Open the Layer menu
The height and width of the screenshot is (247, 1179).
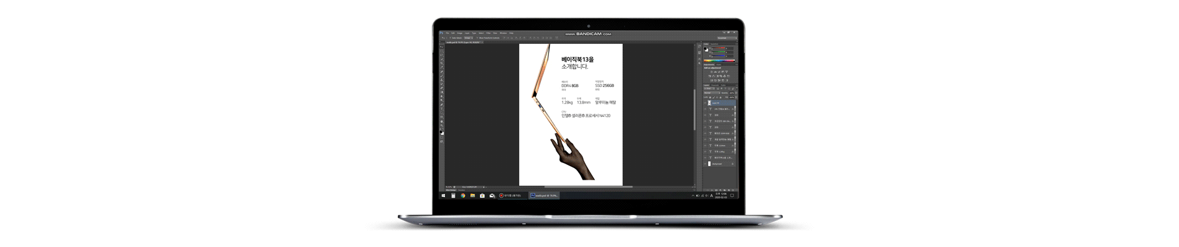pos(467,33)
